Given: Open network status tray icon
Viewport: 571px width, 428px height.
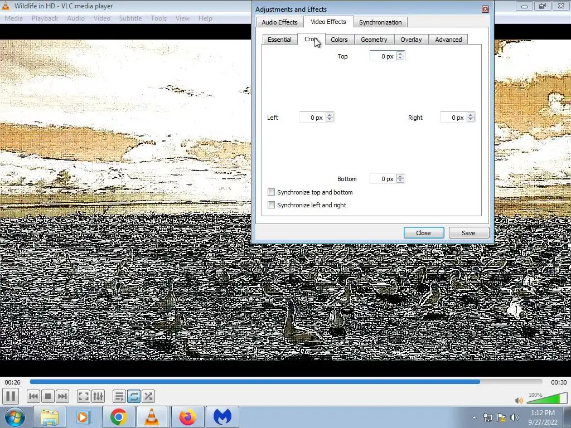Looking at the screenshot, I should [487, 417].
